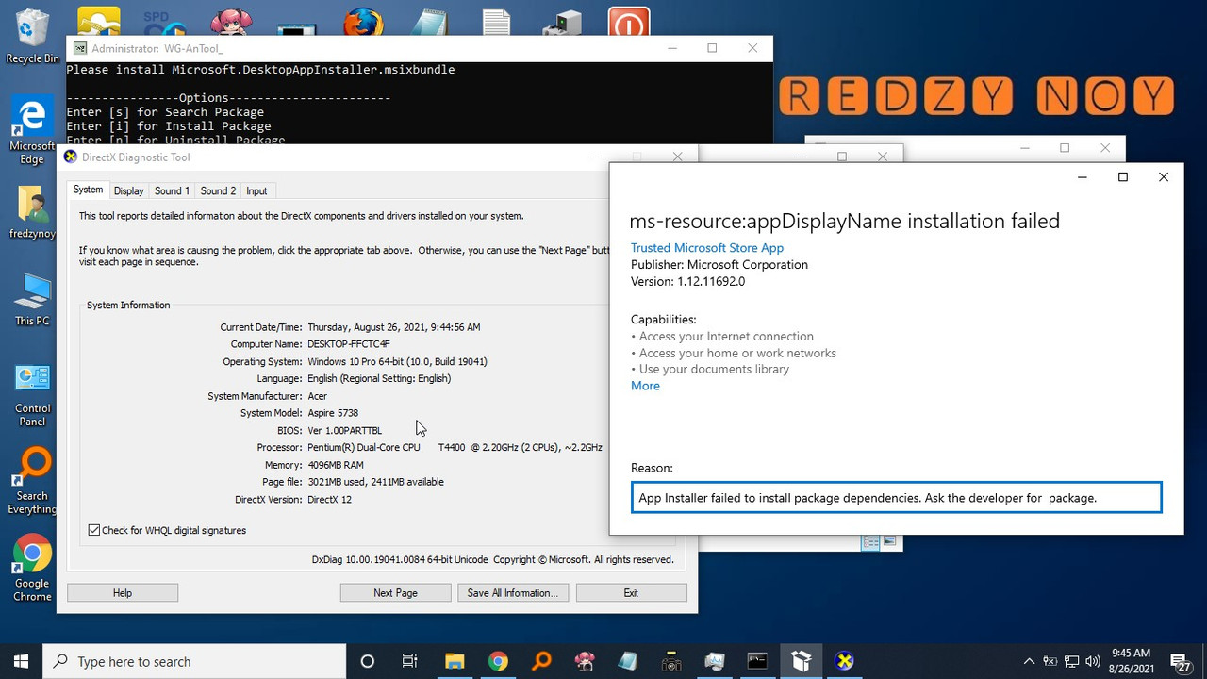Click the DirectX Diagnostic Tool title icon
This screenshot has width=1207, height=679.
(x=71, y=157)
